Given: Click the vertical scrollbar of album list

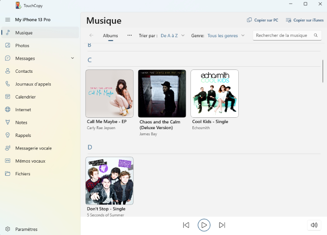Looking at the screenshot, I should coord(323,71).
